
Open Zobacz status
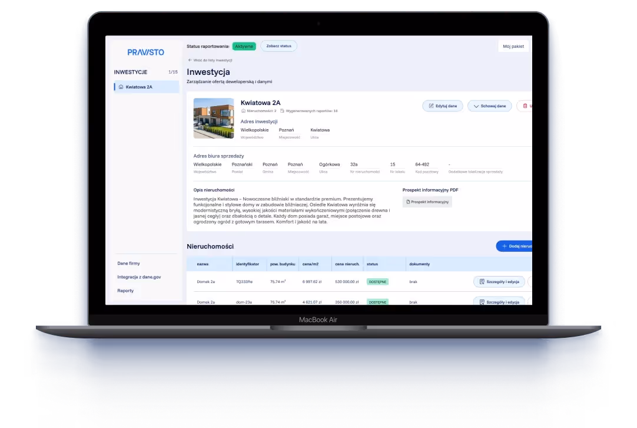pos(278,45)
